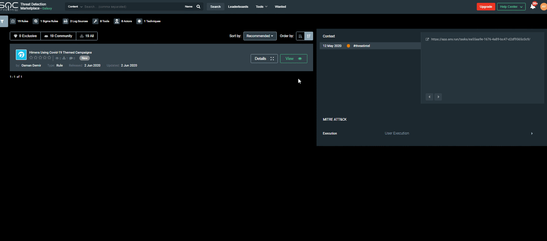This screenshot has height=241, width=547.
Task: Click the green View button
Action: [294, 59]
